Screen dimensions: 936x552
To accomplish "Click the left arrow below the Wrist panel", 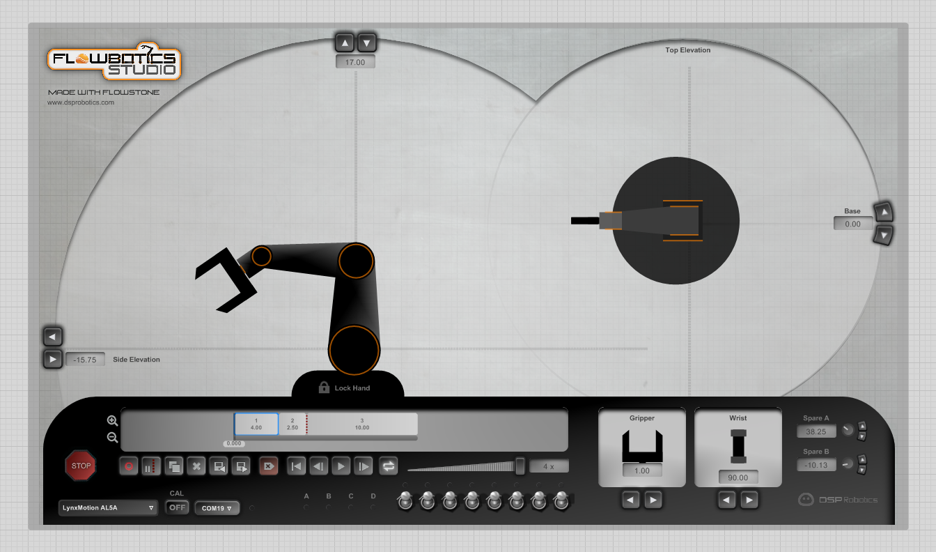I will coord(727,499).
